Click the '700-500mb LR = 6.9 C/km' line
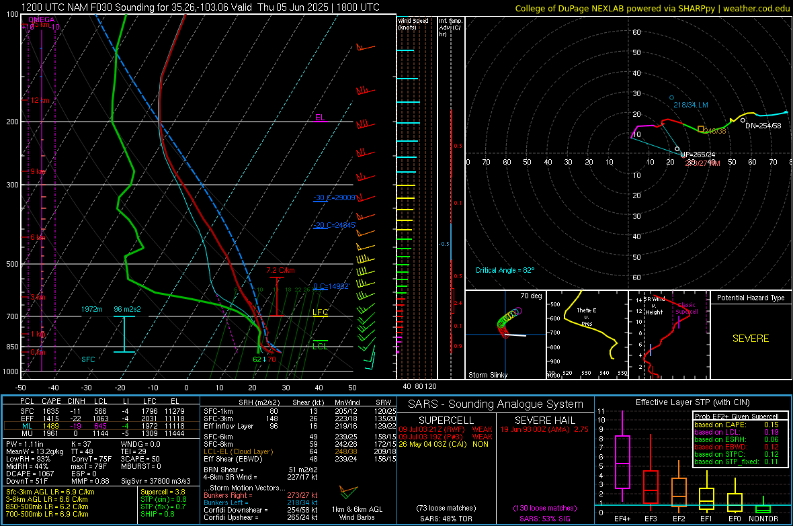 coord(47,514)
